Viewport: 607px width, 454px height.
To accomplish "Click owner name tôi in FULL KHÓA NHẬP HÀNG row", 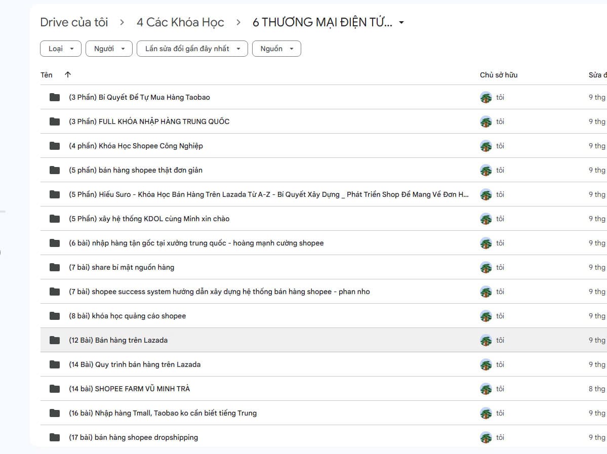I will [500, 121].
